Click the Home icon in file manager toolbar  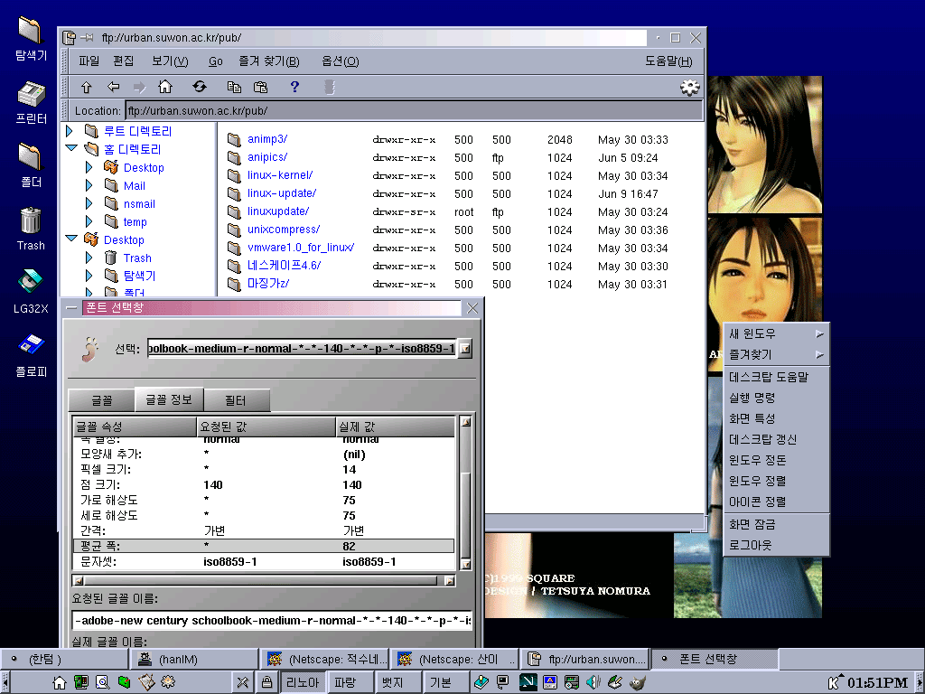click(x=164, y=88)
